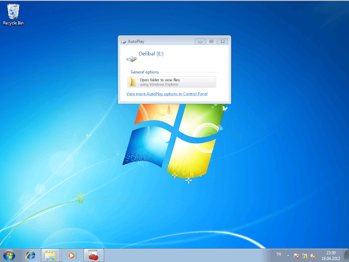349x262 pixels.
Task: Maximize the AutoPlay dialog window
Action: pos(211,41)
